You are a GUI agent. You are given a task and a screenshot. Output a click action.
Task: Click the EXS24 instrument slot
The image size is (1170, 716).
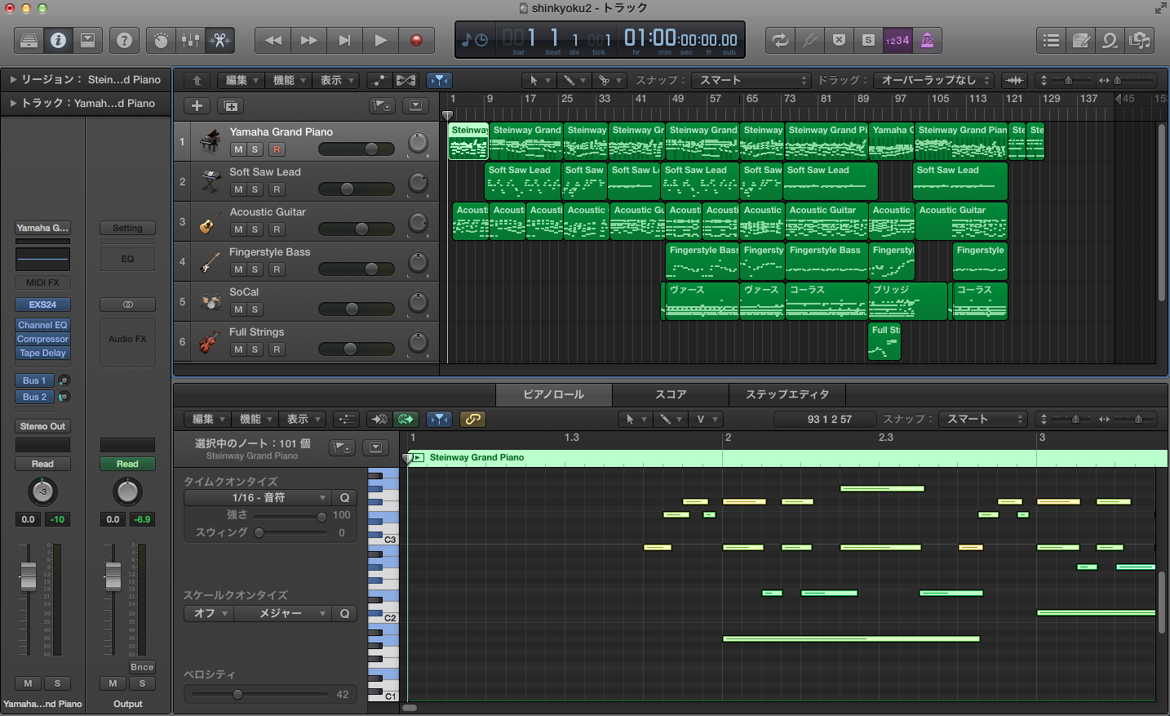42,305
